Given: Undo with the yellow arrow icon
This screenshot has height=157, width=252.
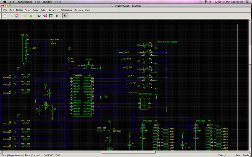Looking at the screenshot, I should pos(25,16).
